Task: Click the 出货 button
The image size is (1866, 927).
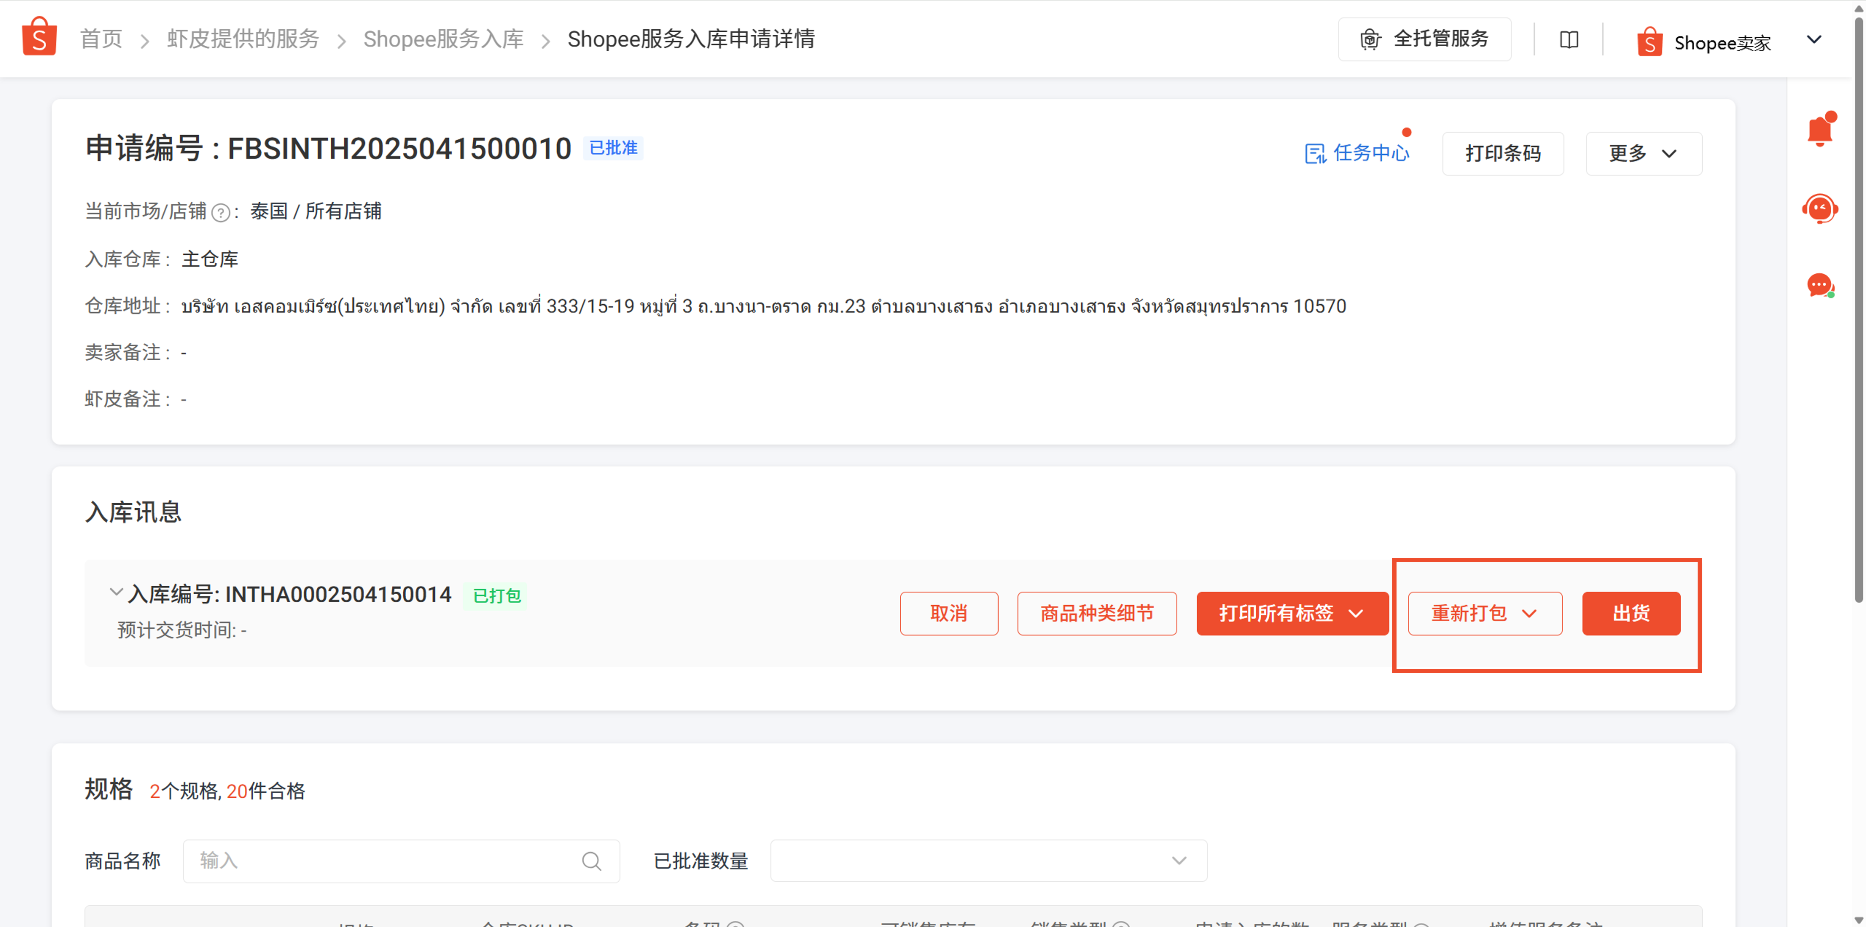Action: click(x=1631, y=613)
